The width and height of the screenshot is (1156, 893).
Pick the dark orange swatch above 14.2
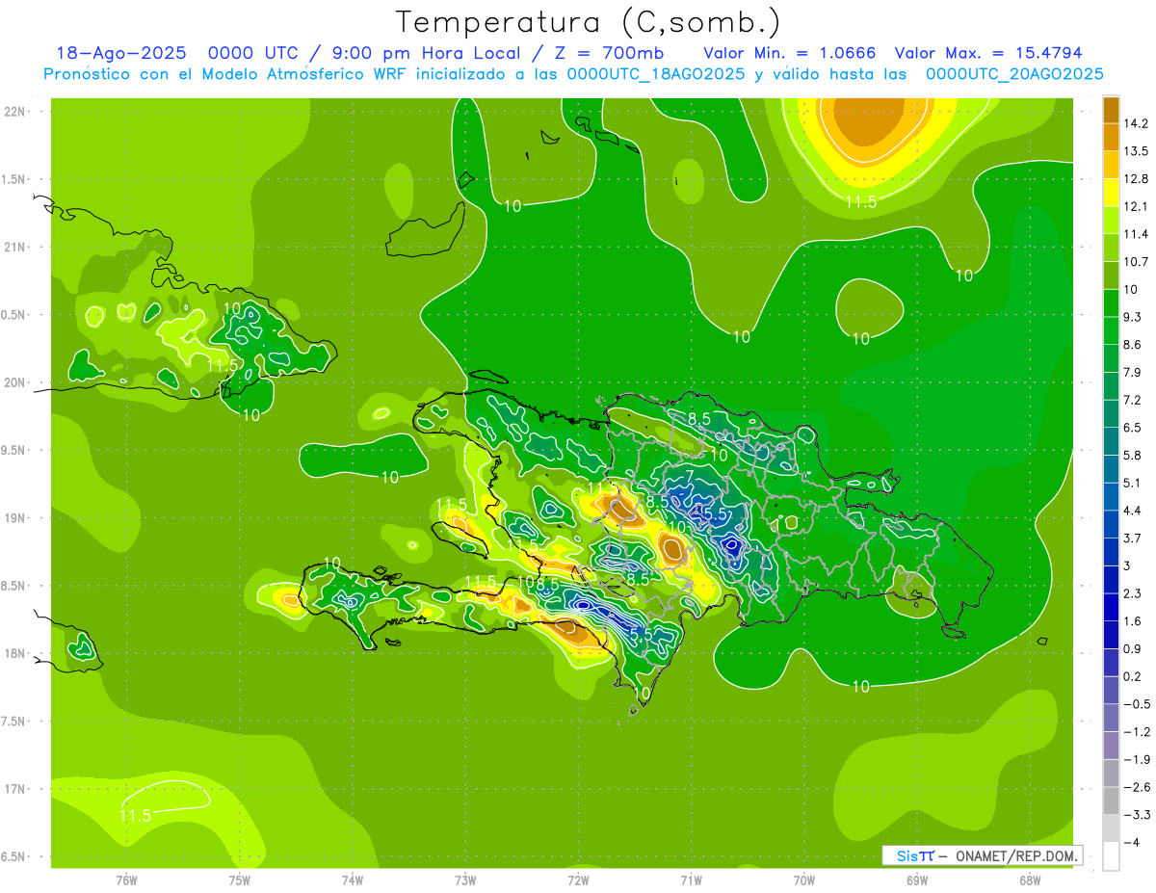[x=1111, y=110]
